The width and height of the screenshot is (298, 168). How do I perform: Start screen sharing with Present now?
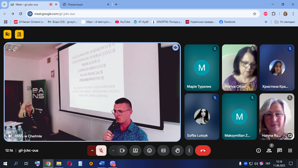point(135,150)
